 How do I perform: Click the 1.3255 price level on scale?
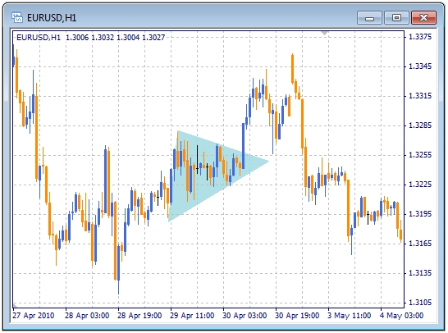pyautogui.click(x=420, y=155)
